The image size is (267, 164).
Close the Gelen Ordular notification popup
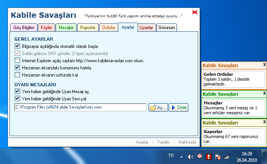(264, 65)
